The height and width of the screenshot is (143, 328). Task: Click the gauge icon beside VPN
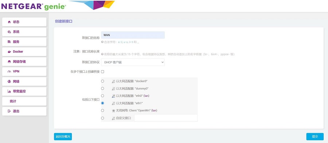click(x=9, y=71)
